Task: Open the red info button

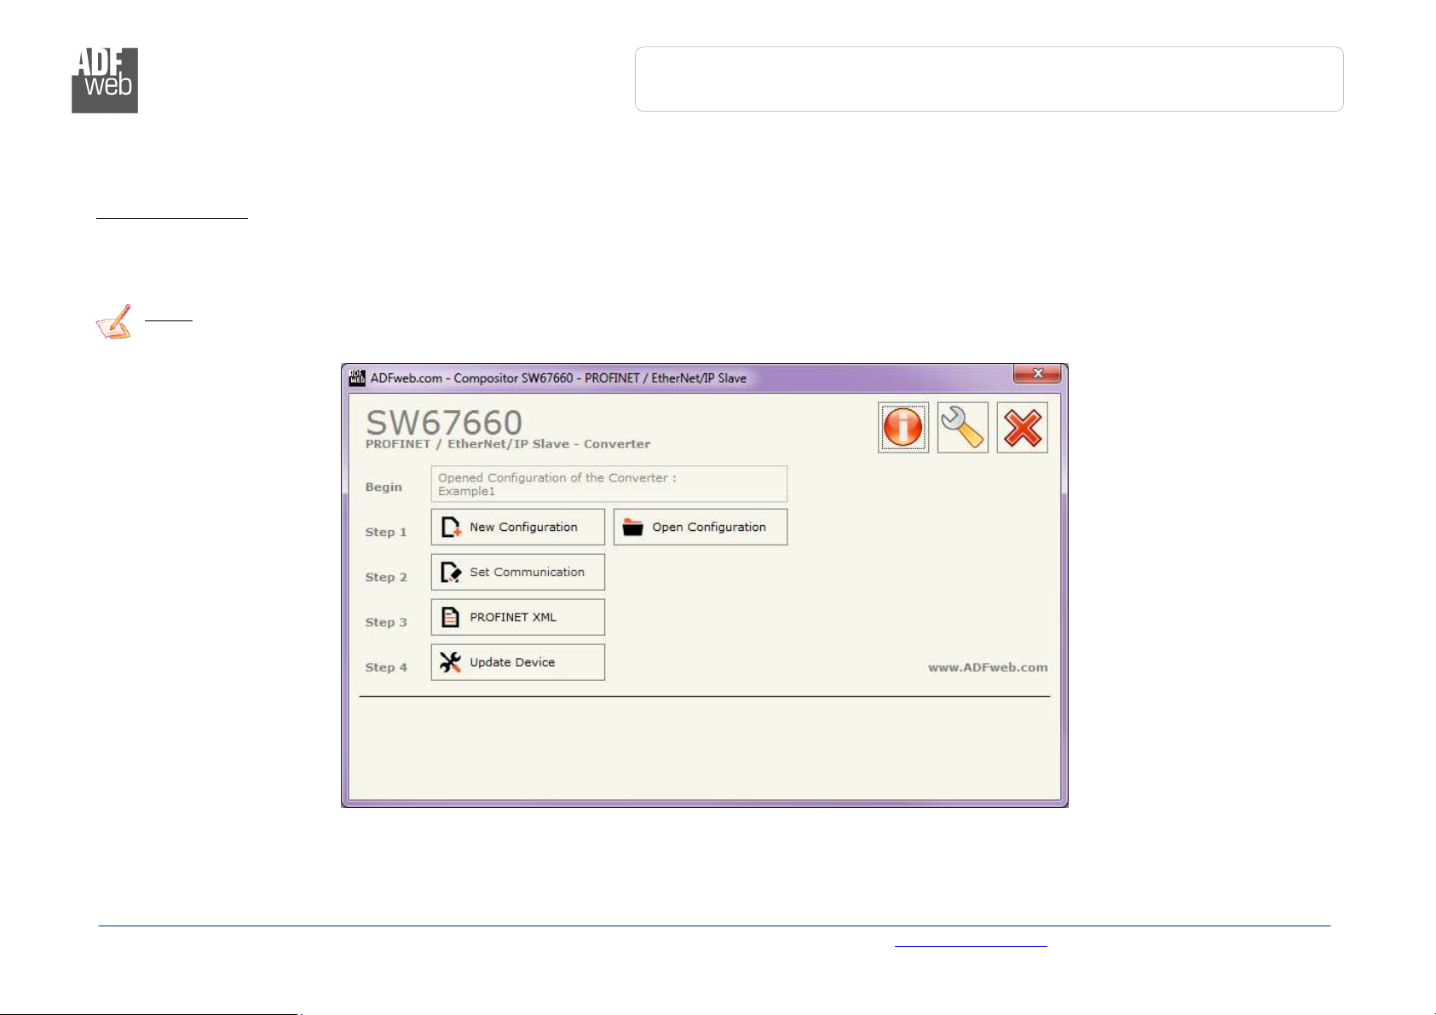Action: pos(903,428)
